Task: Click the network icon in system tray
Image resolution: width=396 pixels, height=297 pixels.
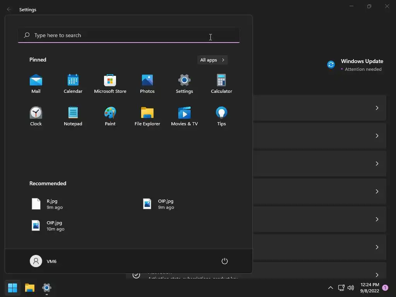Action: coord(341,288)
